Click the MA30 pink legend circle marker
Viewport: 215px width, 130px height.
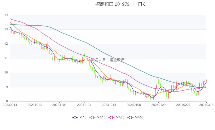pyautogui.click(x=110, y=117)
